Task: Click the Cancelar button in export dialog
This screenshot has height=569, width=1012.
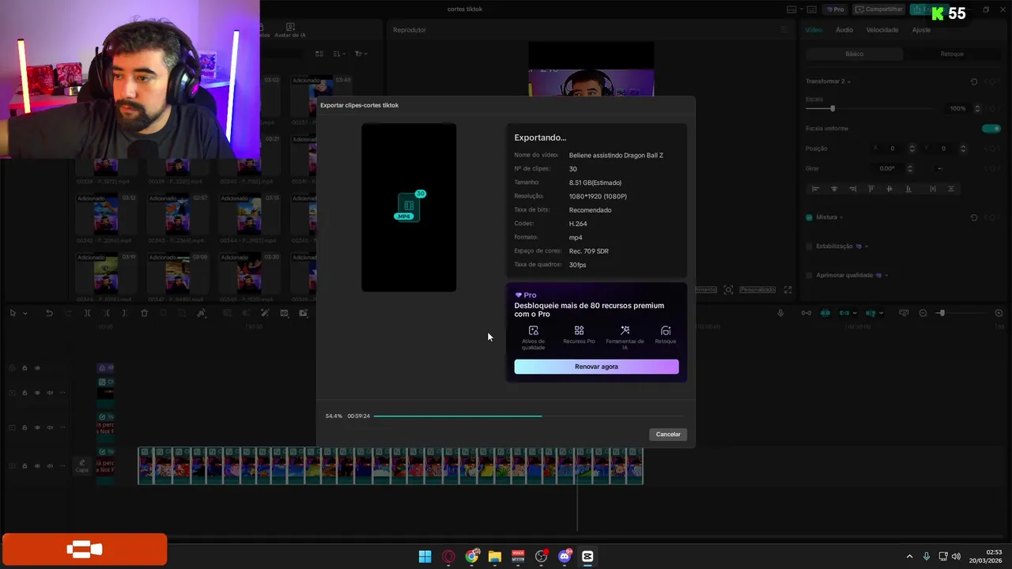Action: click(x=668, y=434)
